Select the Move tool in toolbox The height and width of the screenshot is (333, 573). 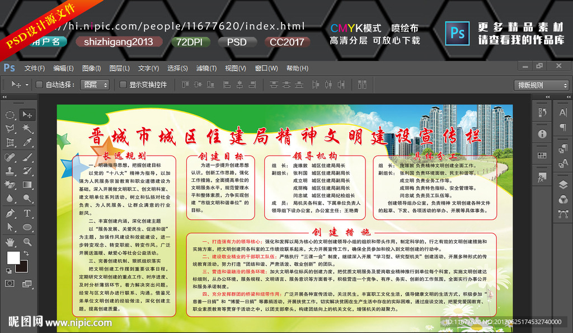(27, 115)
